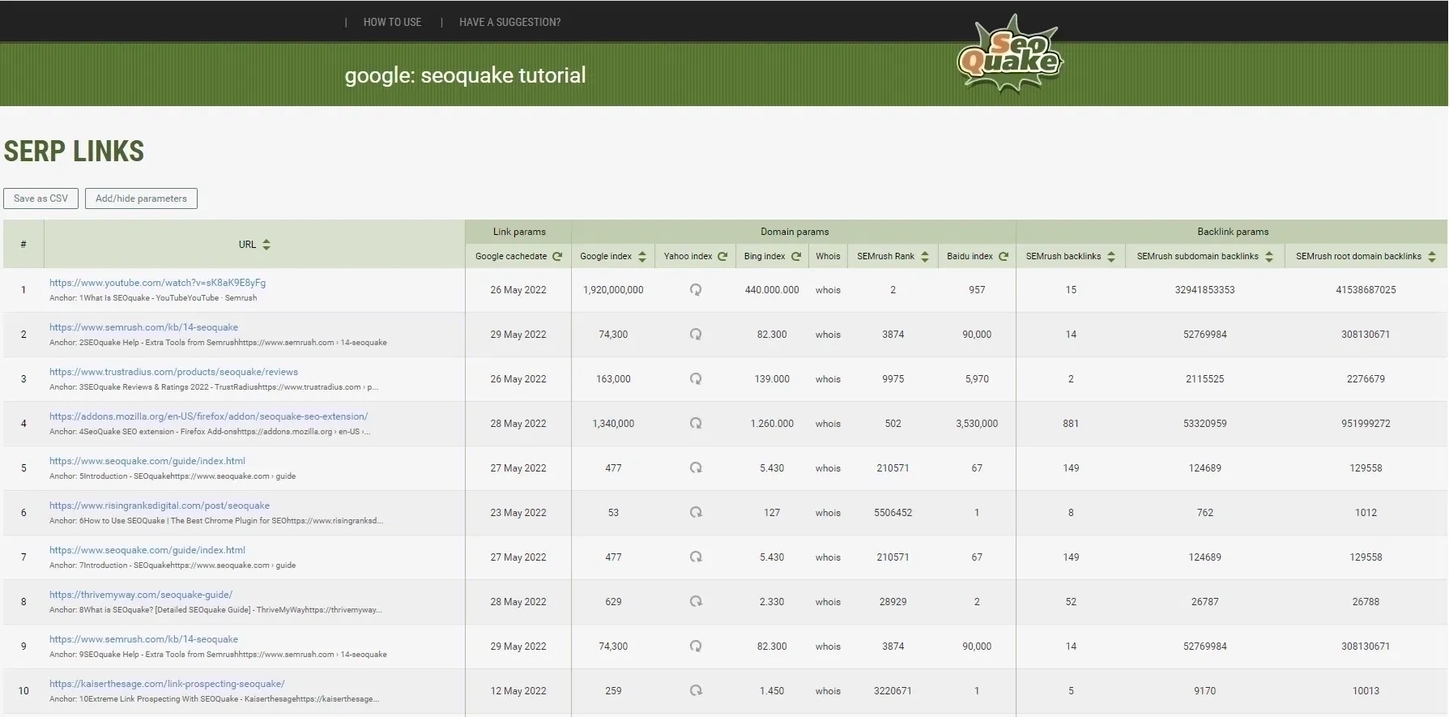1449x717 pixels.
Task: Open whois for addons.mozilla.org row
Action: coord(828,424)
